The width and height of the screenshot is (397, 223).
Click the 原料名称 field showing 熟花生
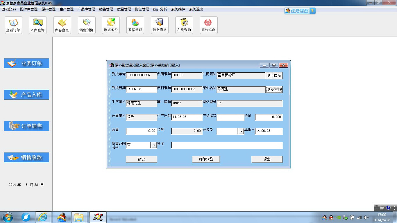241,89
